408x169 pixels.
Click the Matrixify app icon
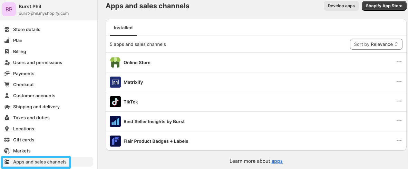click(x=115, y=82)
